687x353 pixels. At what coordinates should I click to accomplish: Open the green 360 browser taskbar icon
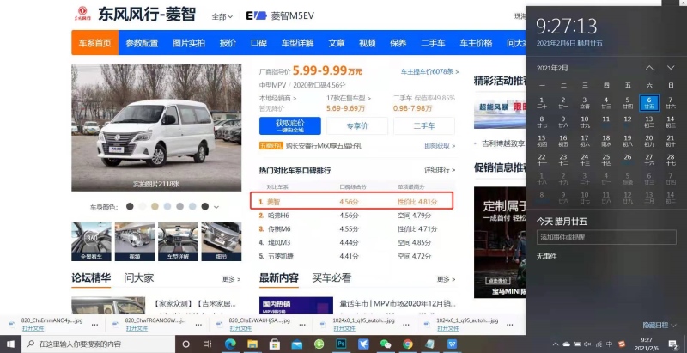pos(319,344)
